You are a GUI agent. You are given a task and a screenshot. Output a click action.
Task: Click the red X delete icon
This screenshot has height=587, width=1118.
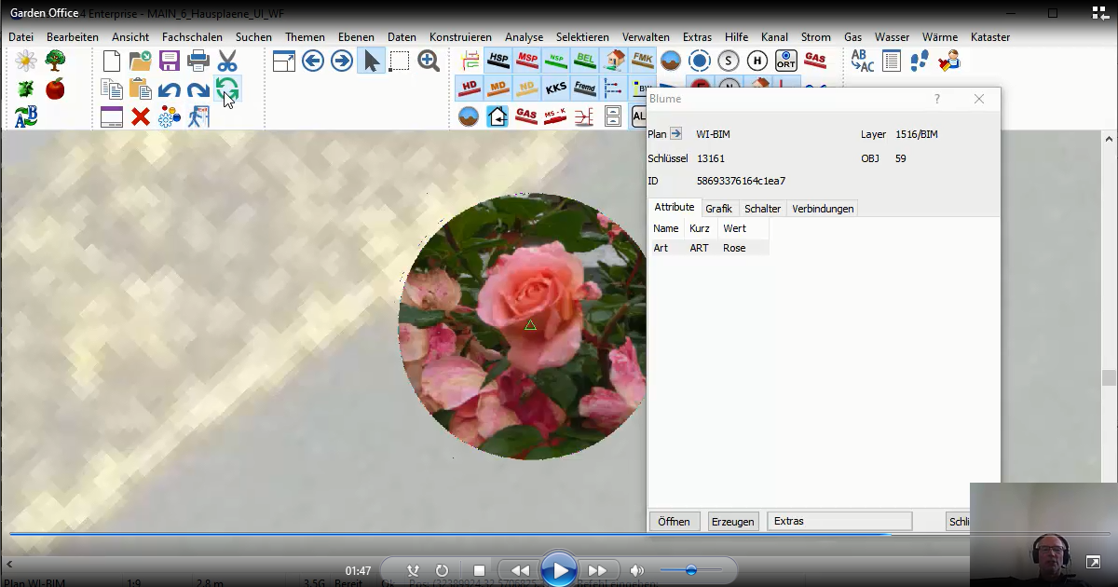tap(141, 116)
